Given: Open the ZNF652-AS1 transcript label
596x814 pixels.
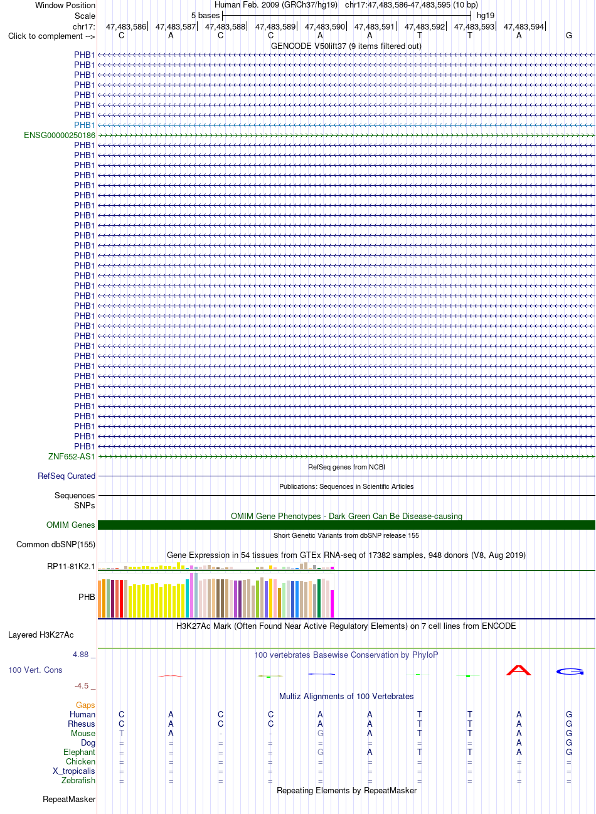Looking at the screenshot, I should pyautogui.click(x=72, y=456).
